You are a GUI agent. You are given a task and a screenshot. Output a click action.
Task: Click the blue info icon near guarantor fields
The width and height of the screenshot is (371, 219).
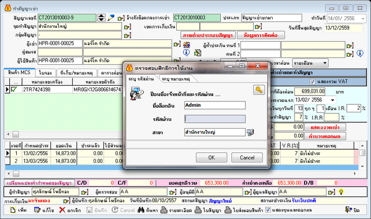pyautogui.click(x=360, y=53)
